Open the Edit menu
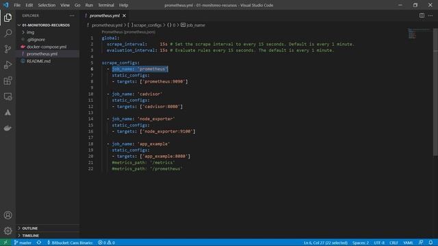 click(29, 5)
